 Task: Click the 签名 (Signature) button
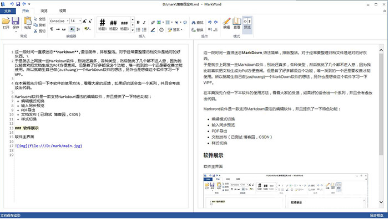pyautogui.click(x=175, y=30)
